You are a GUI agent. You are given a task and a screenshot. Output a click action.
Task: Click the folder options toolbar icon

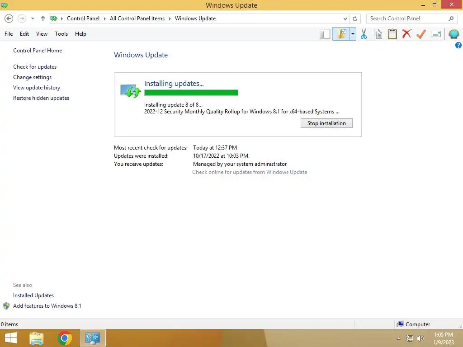(341, 34)
